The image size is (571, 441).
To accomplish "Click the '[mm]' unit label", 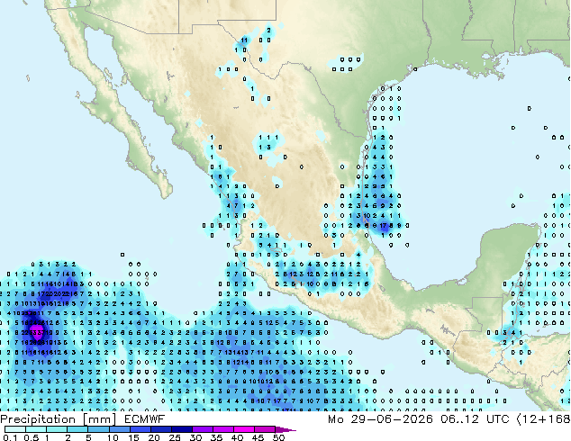I will [x=99, y=419].
